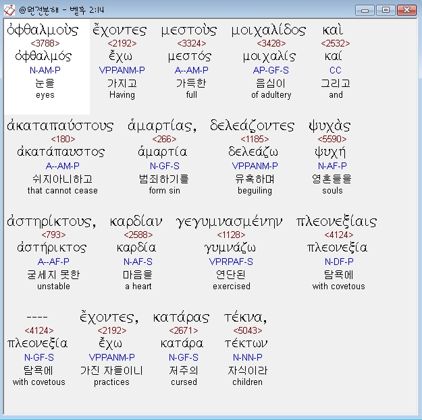Click the Korean gloss 그리고
This screenshot has width=422, height=420.
336,84
